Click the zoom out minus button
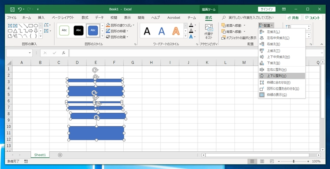Screen dimensions: 330x169 pyautogui.click(x=279, y=161)
